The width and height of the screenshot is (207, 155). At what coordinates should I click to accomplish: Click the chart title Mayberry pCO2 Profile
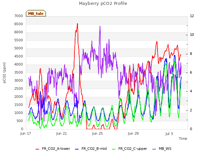[x=103, y=4]
